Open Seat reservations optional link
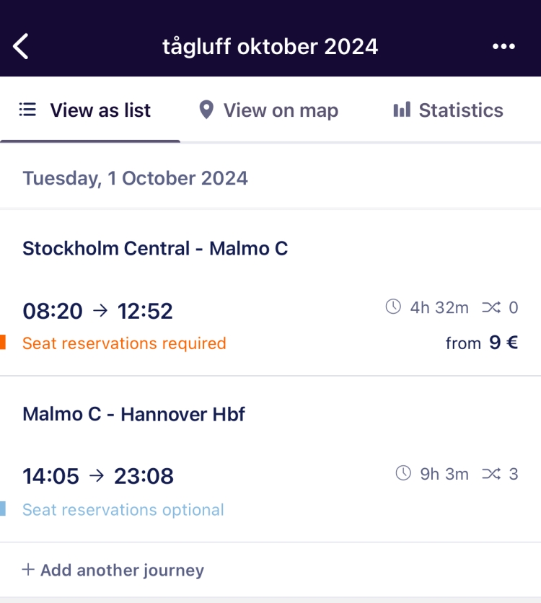The height and width of the screenshot is (603, 541). coord(123,509)
